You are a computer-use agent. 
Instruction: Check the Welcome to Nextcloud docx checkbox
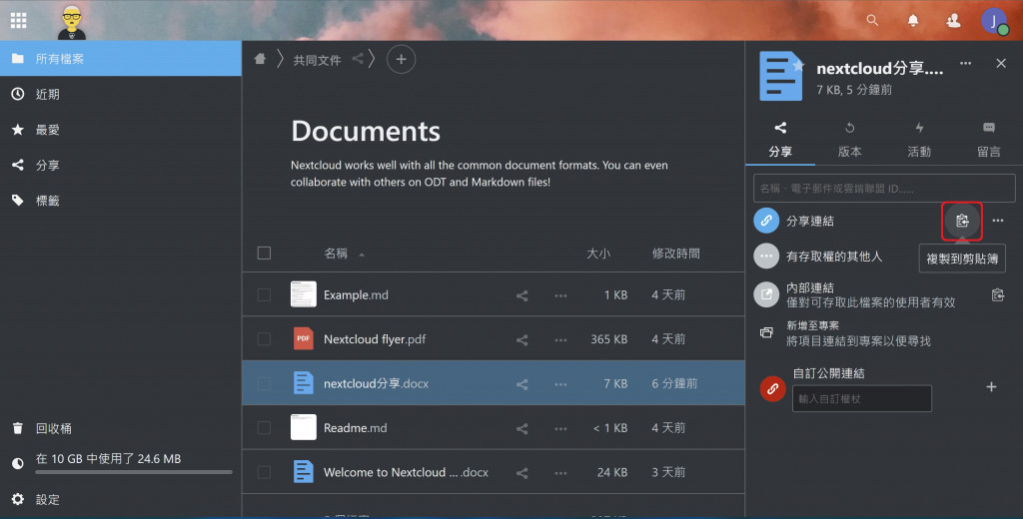pyautogui.click(x=264, y=472)
